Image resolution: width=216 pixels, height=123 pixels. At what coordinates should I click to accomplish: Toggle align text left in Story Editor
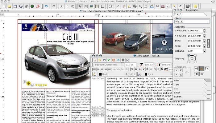click(x=94, y=69)
